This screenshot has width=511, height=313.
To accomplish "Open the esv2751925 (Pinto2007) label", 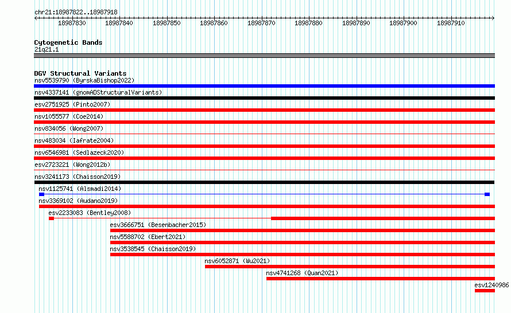I will (72, 104).
